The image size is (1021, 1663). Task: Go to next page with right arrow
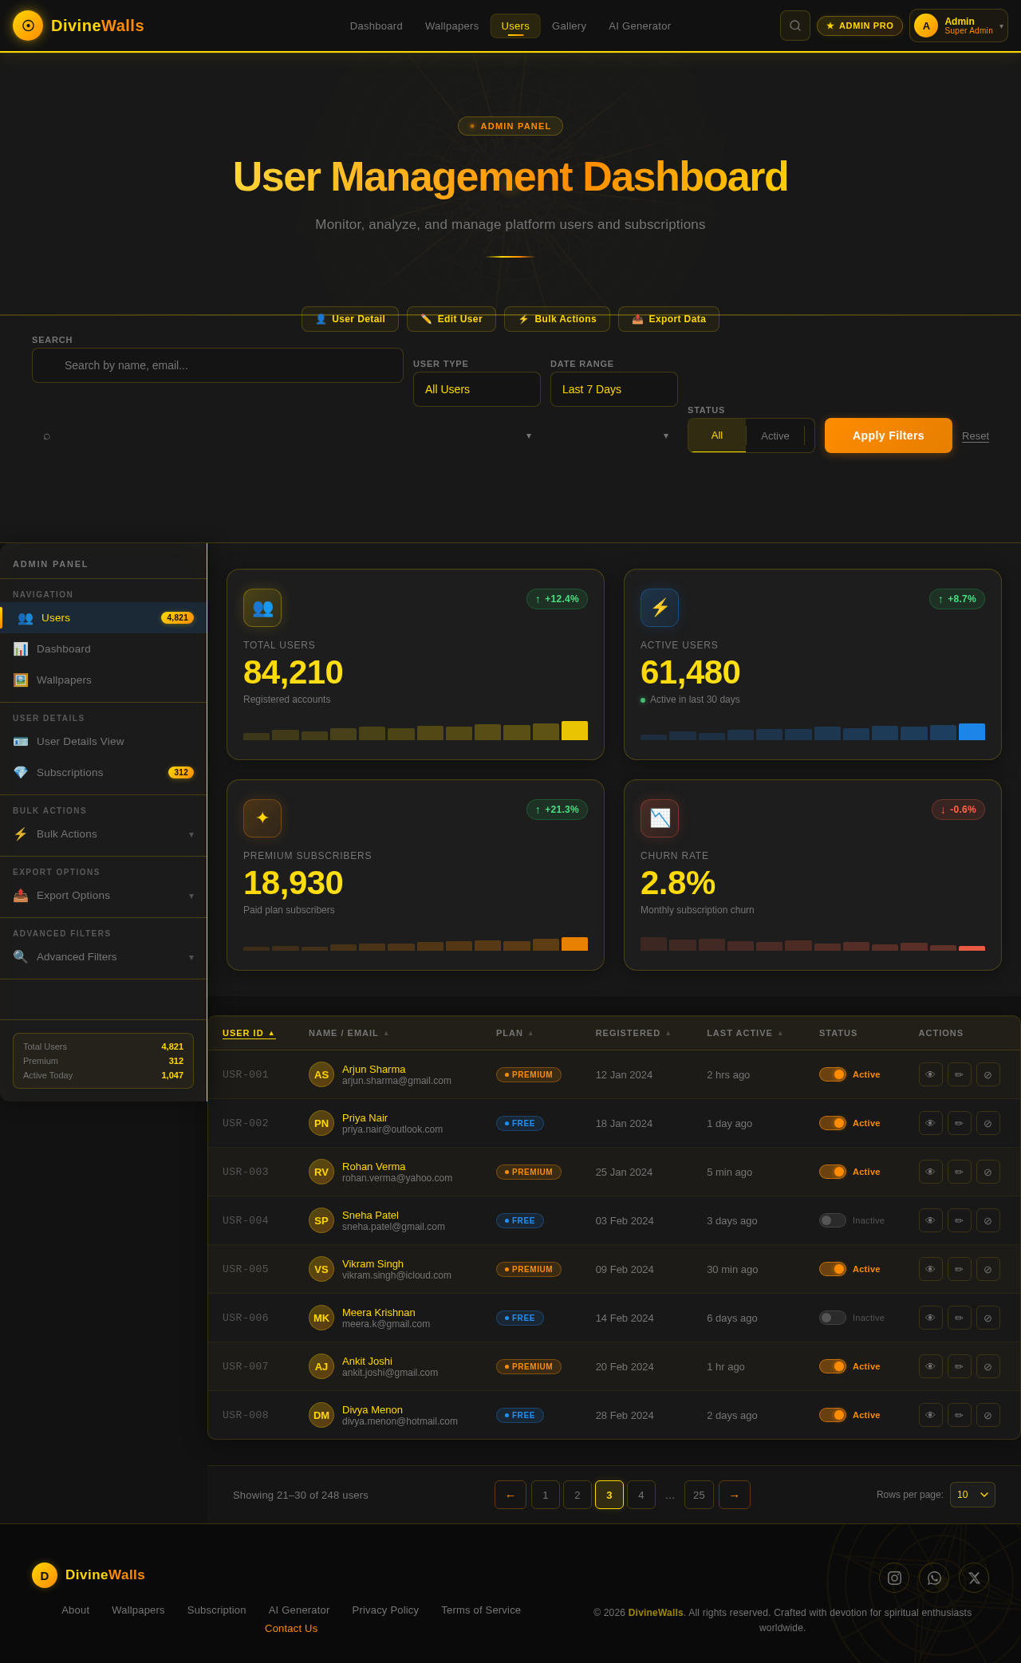(x=735, y=1495)
